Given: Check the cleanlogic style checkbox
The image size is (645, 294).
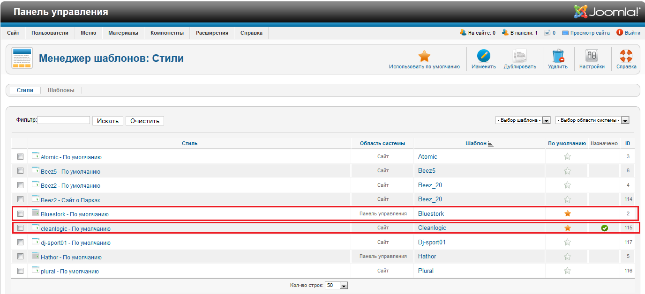Looking at the screenshot, I should (x=20, y=228).
